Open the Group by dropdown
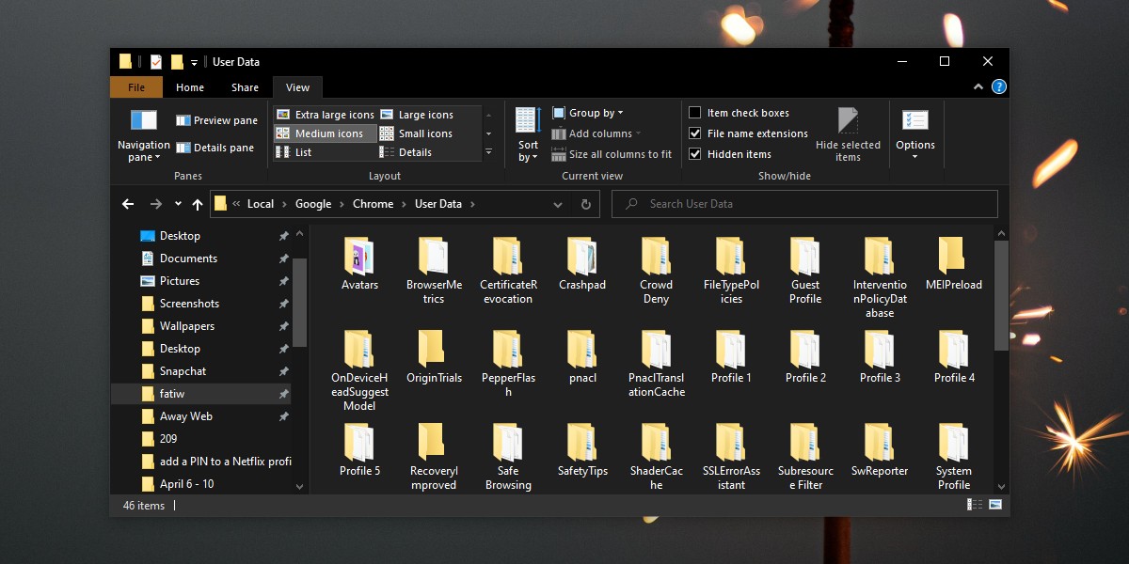This screenshot has width=1129, height=564. (588, 113)
